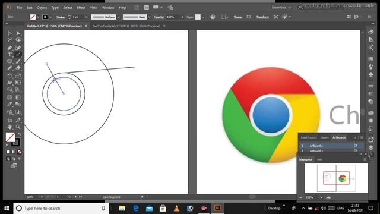Swap fill and stroke colors
380x214 pixels.
(x=20, y=134)
